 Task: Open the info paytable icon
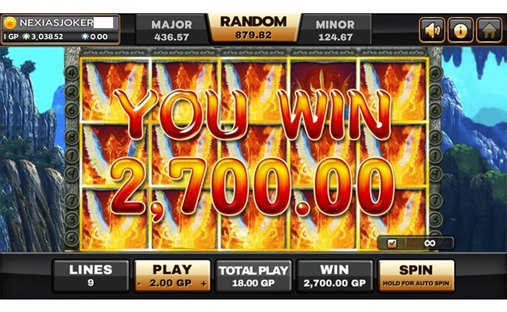point(460,30)
